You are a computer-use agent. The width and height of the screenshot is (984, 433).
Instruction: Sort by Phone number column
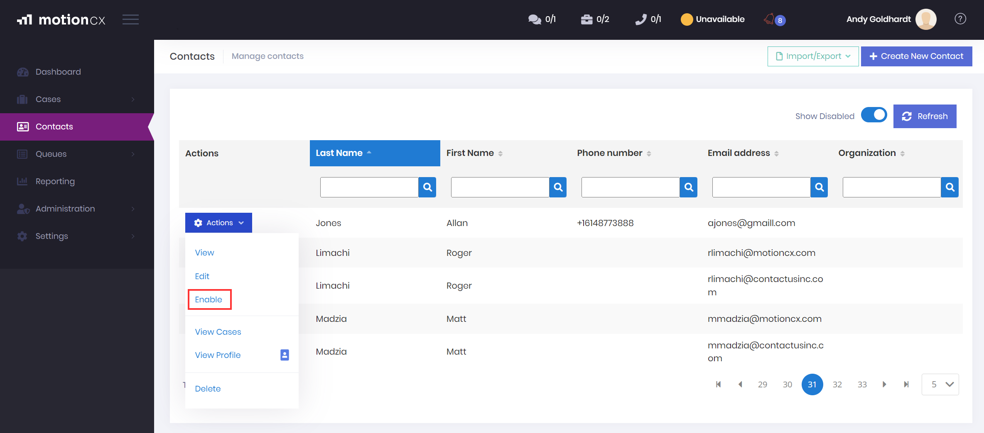click(614, 153)
